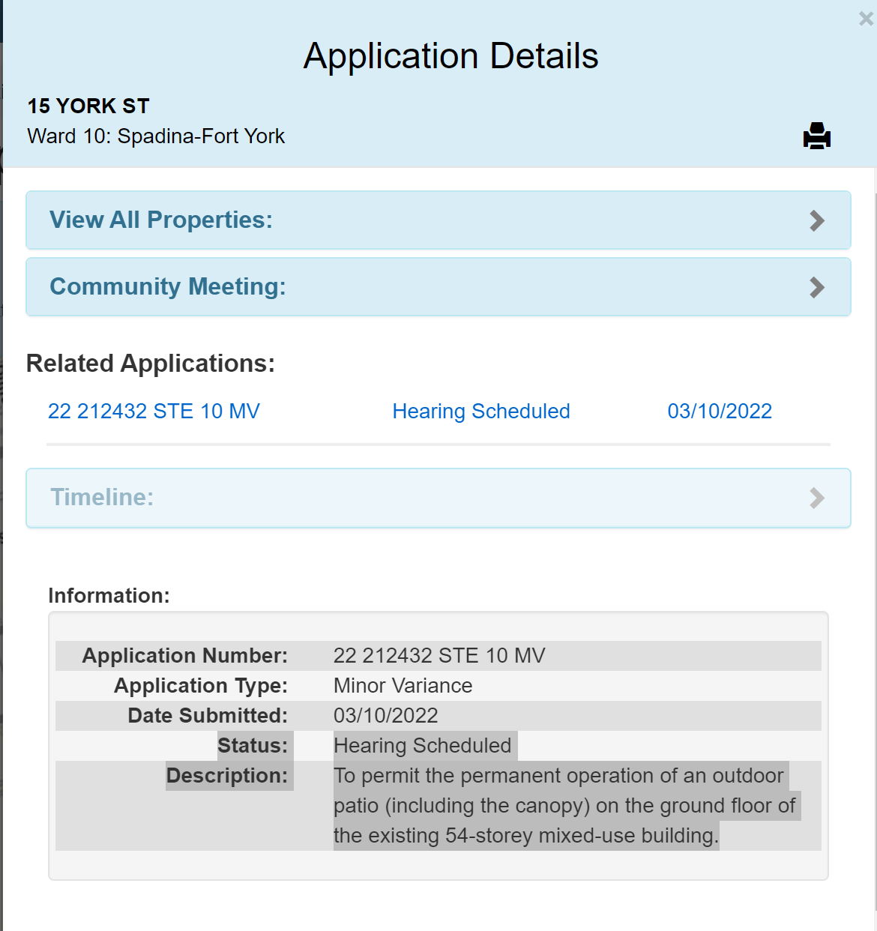This screenshot has height=931, width=877.
Task: Close the Application Details dialog
Action: coord(865,19)
